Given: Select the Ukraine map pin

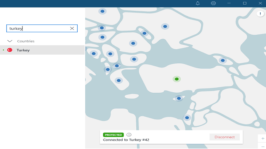Looking at the screenshot, I should 165,26.
